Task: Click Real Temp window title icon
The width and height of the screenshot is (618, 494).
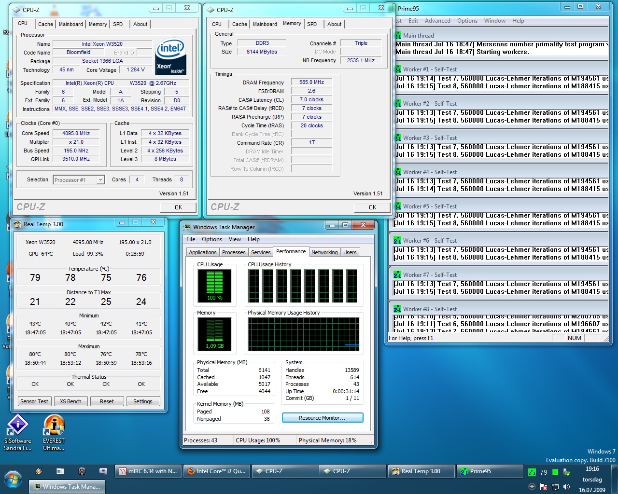Action: click(x=17, y=224)
